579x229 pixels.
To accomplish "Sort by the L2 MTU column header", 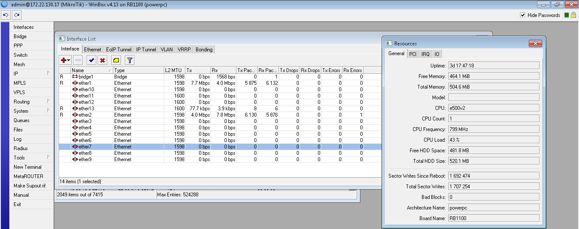I will (174, 70).
